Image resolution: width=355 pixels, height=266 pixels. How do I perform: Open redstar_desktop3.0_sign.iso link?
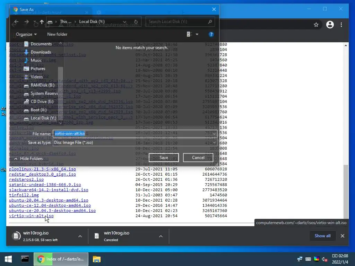click(42, 174)
